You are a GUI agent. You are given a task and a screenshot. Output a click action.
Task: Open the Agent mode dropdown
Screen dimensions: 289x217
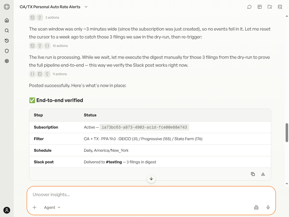[52, 207]
